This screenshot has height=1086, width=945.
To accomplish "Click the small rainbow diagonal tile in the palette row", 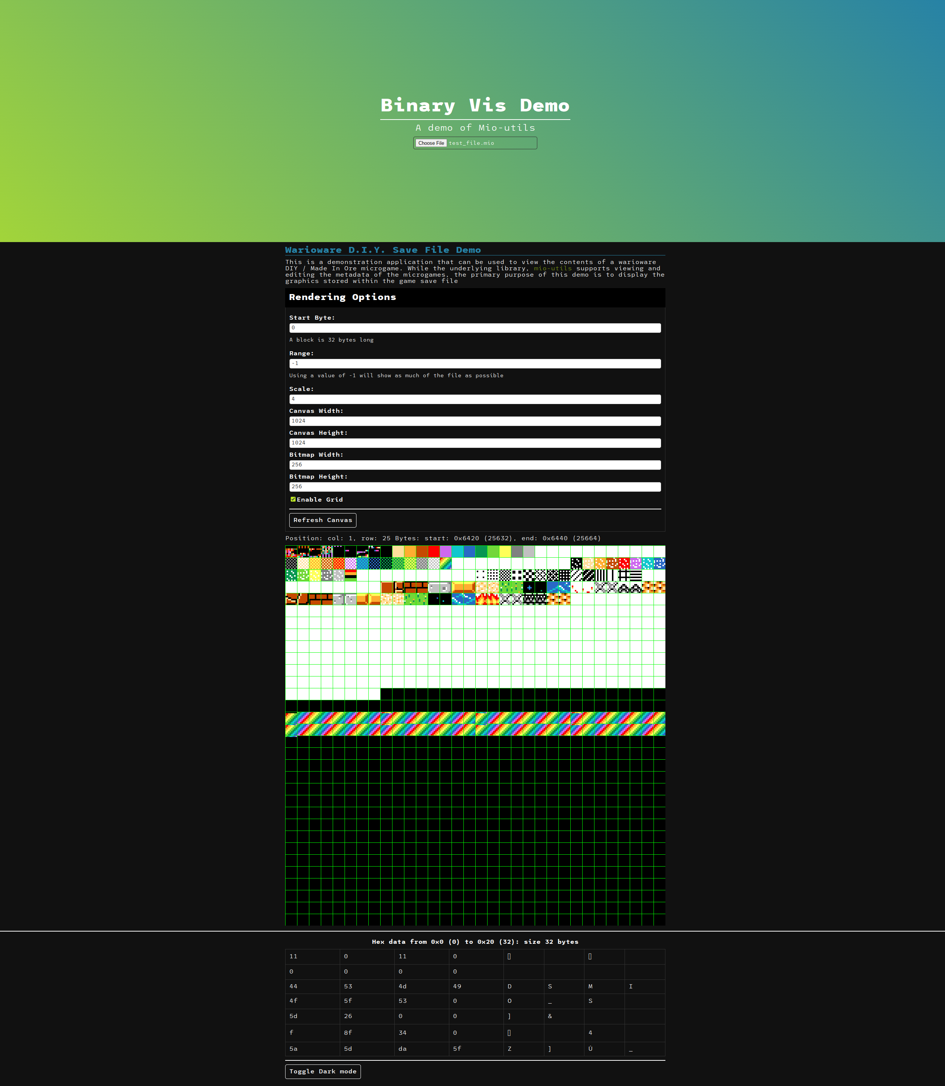I will coord(446,564).
